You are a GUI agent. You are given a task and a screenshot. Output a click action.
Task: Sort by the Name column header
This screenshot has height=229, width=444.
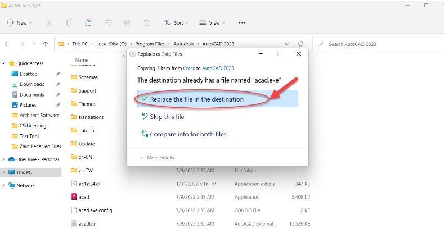(82, 60)
